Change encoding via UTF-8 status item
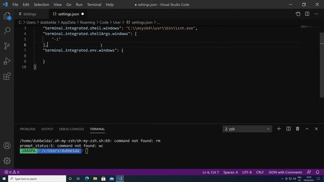324x182 pixels. coord(247,172)
